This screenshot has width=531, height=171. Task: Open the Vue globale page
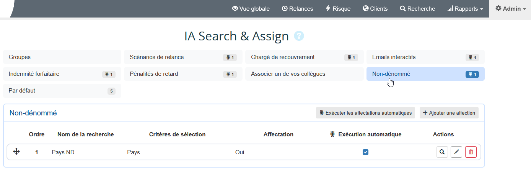click(x=251, y=8)
